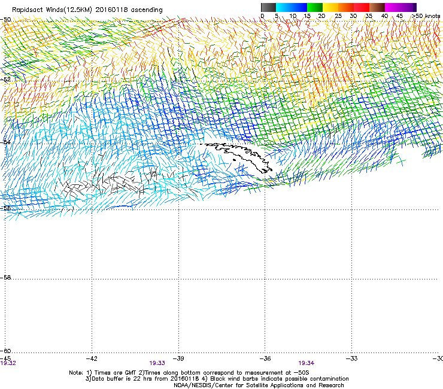The image size is (443, 389).
Task: Click the cyan 5-10 knots legend segment
Action: (x=284, y=7)
